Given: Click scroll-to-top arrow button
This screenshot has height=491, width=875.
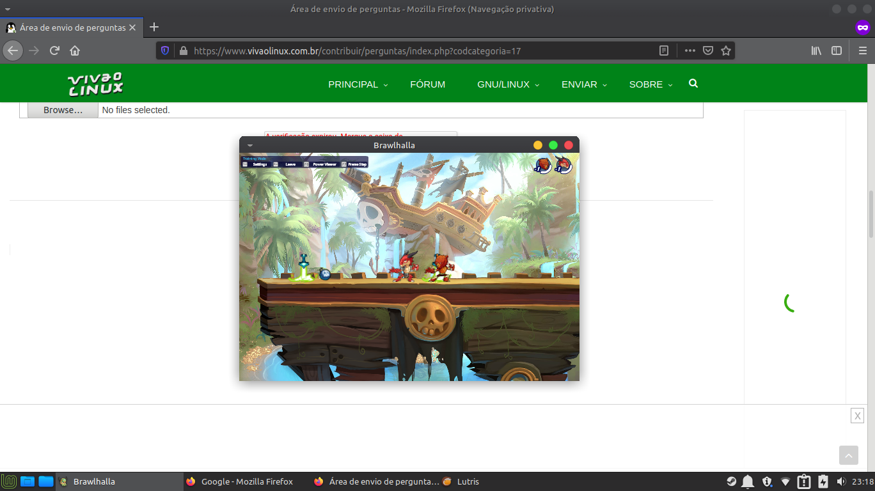Looking at the screenshot, I should click(x=849, y=455).
